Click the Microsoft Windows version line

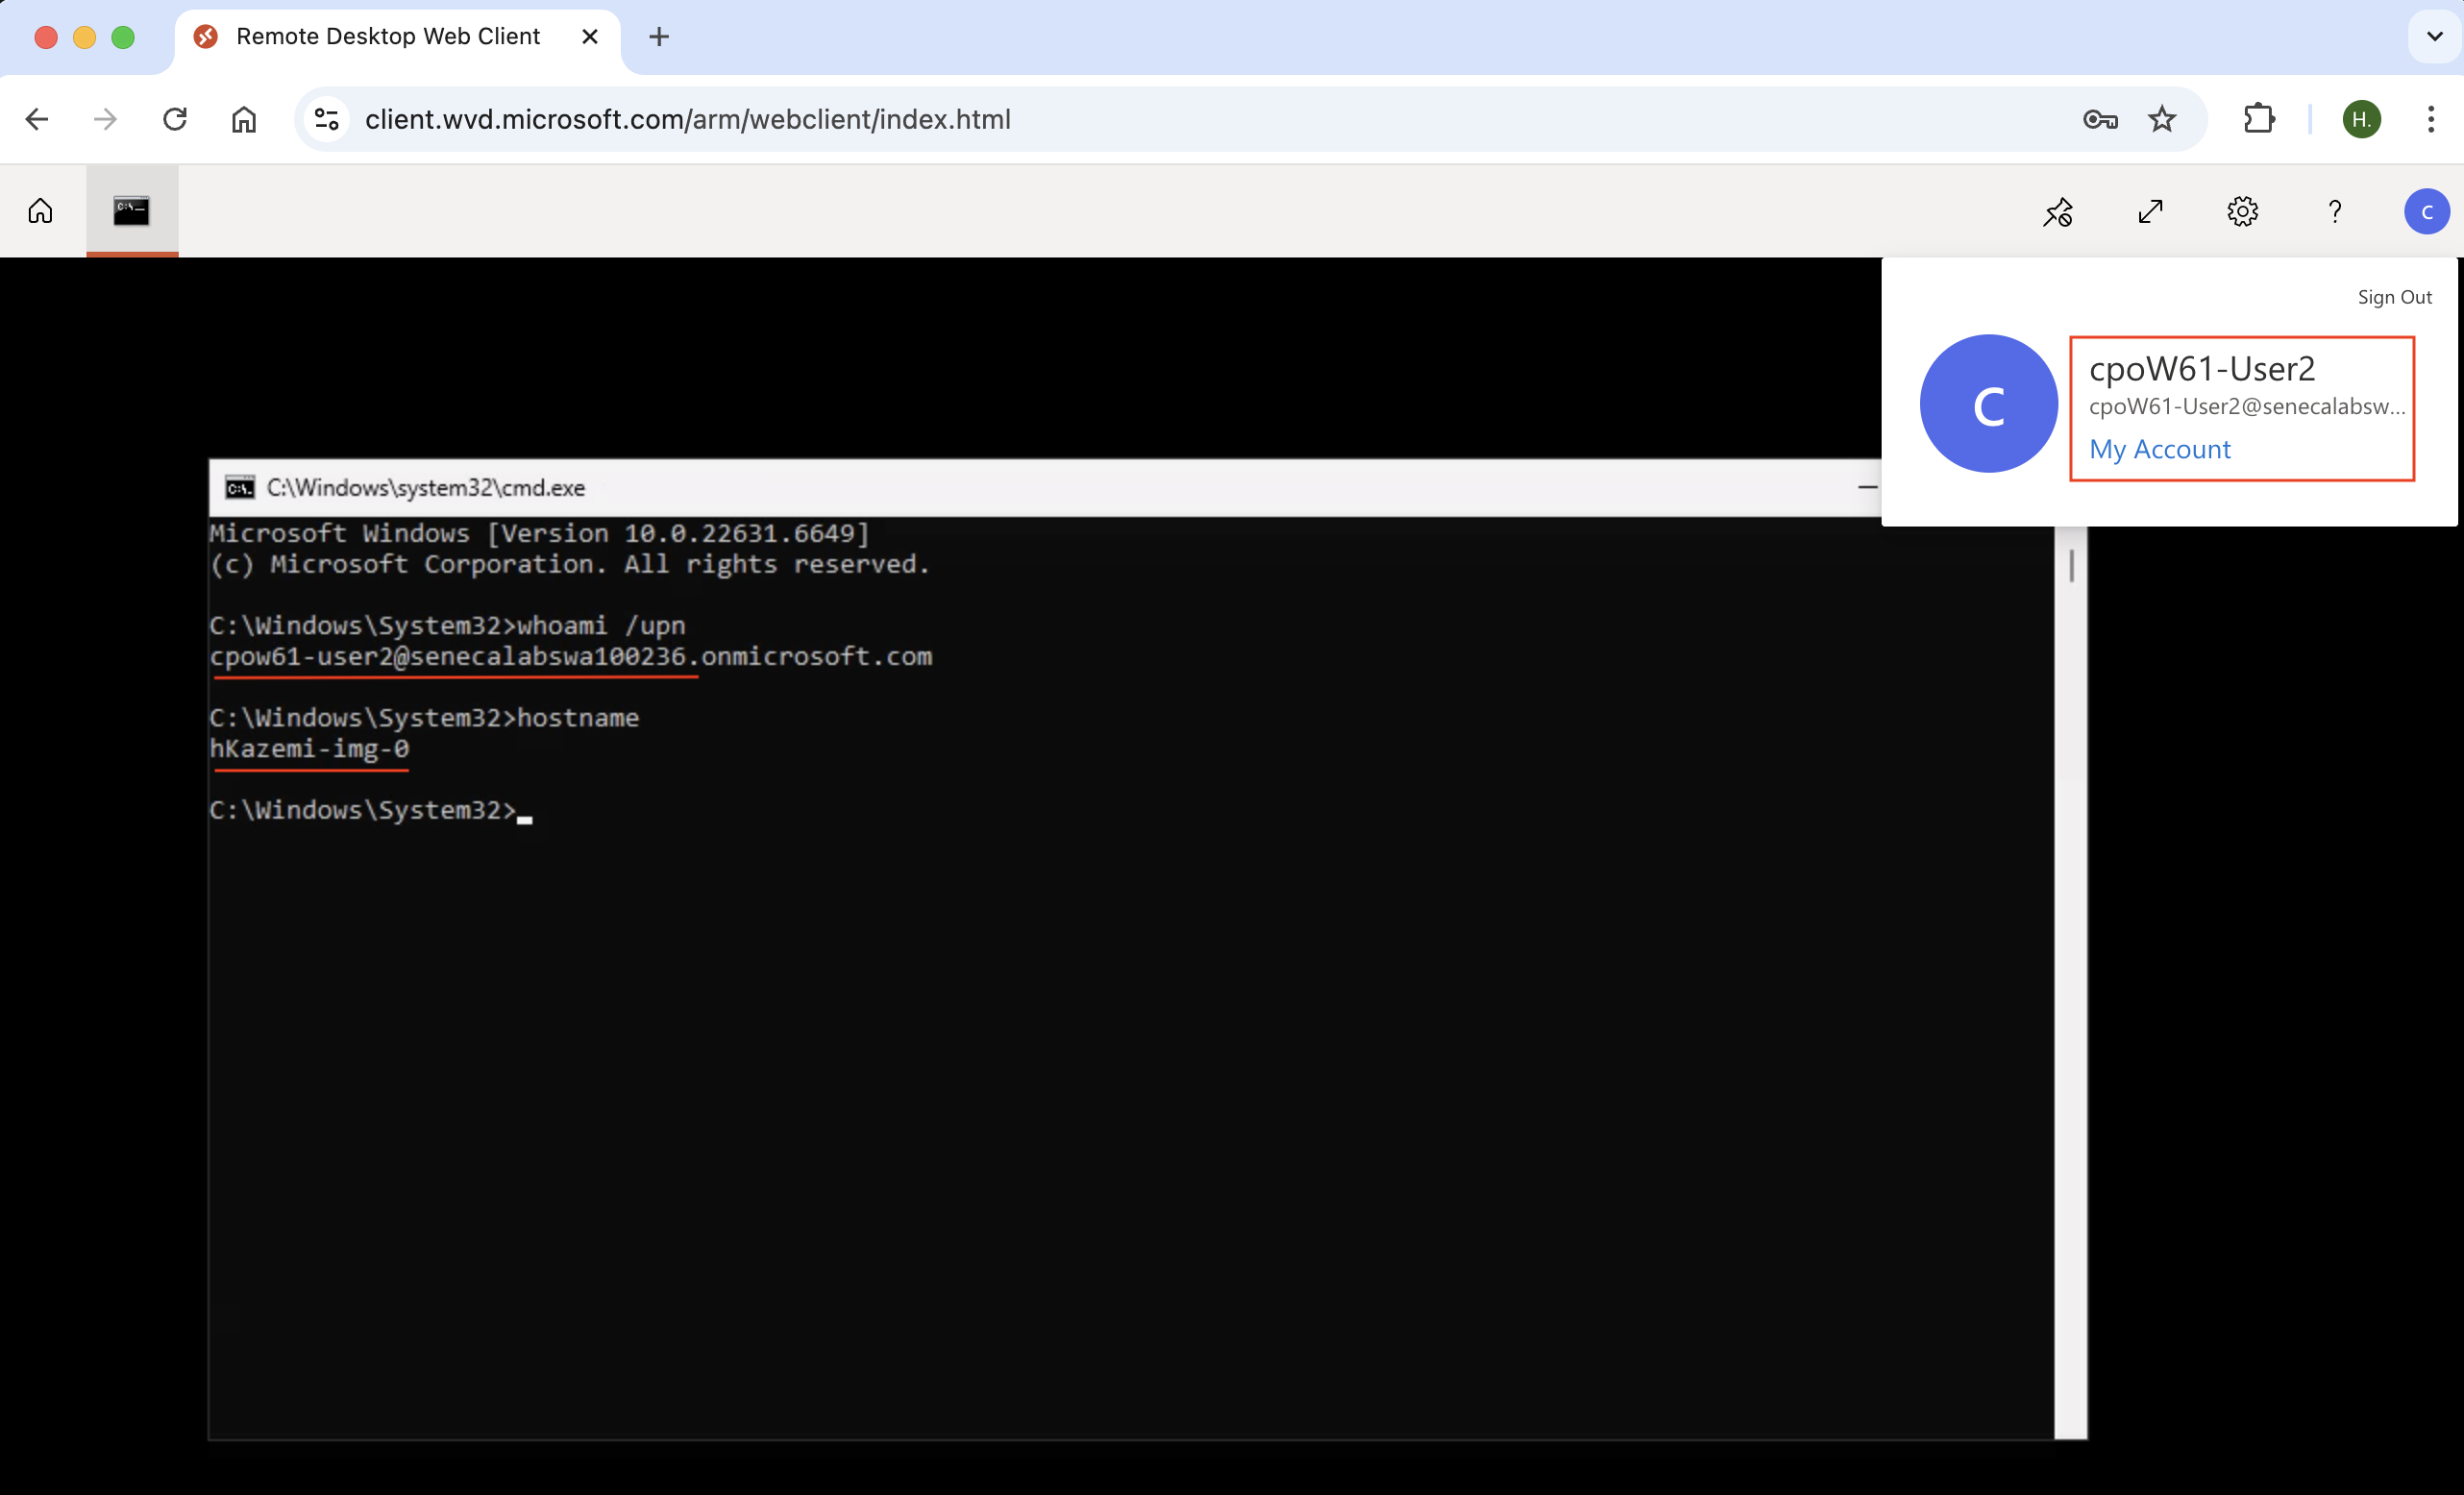[x=539, y=534]
